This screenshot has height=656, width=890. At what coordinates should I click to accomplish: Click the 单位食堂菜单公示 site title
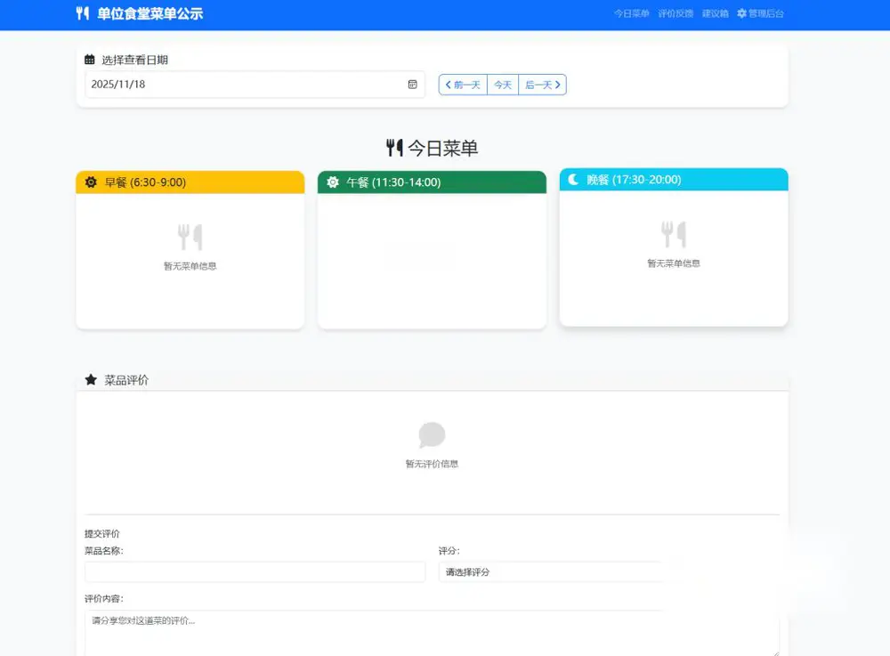[x=150, y=13]
